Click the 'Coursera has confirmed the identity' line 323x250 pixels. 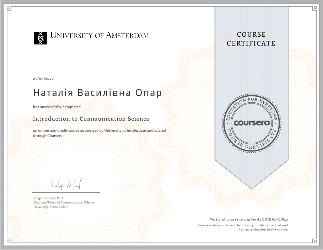click(x=243, y=225)
